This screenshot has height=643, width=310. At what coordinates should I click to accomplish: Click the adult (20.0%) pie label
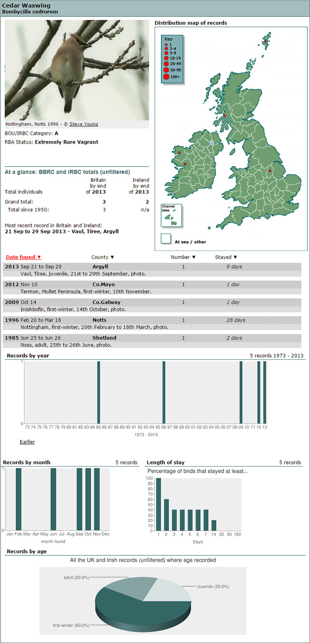point(76,577)
